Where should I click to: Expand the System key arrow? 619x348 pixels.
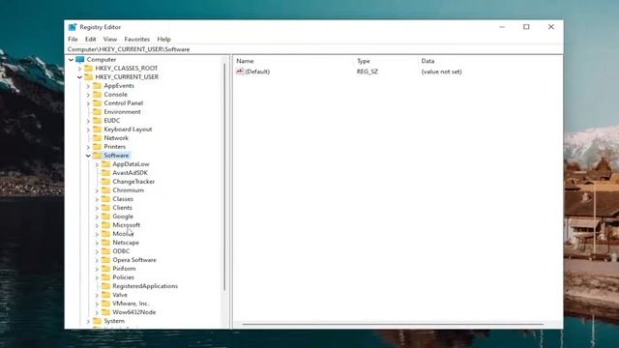click(88, 321)
